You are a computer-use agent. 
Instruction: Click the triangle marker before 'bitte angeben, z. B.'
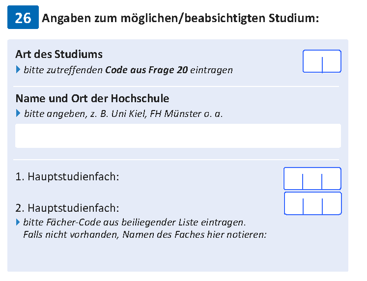point(18,113)
